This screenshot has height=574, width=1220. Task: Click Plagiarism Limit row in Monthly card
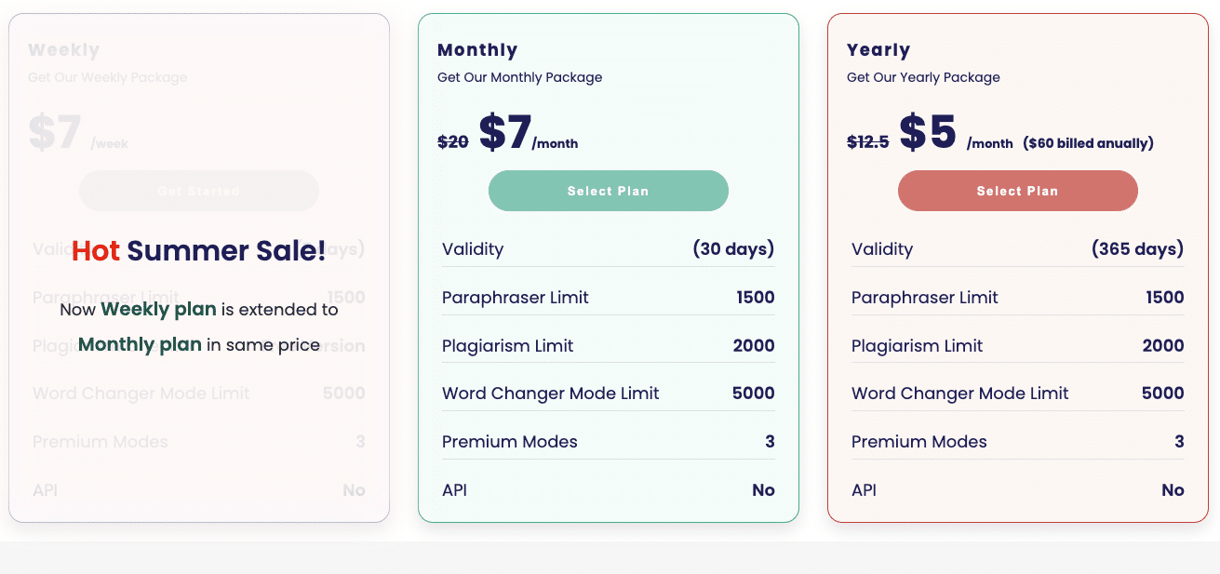pos(609,345)
